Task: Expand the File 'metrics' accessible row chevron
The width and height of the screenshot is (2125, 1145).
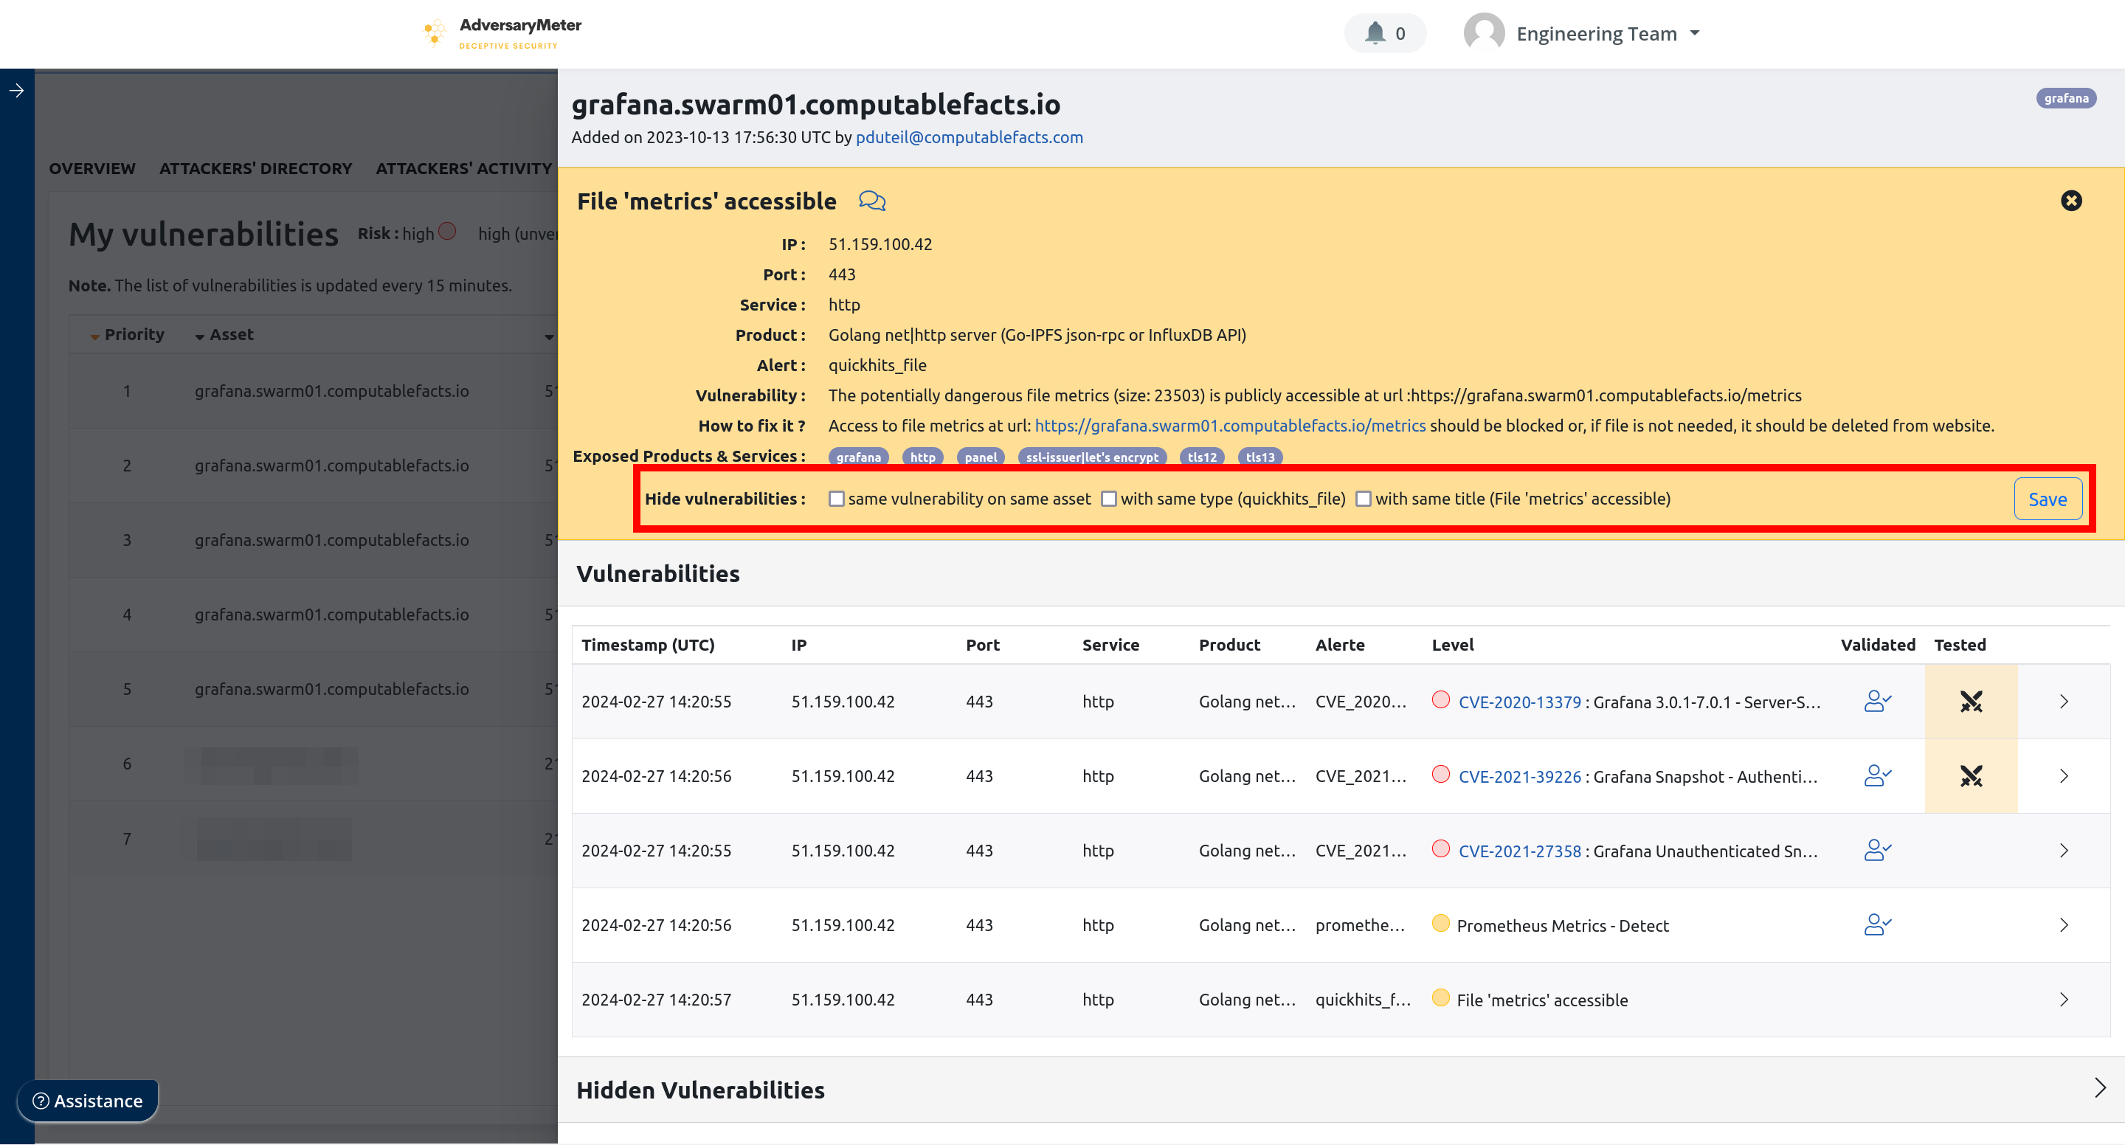Action: click(x=2063, y=999)
